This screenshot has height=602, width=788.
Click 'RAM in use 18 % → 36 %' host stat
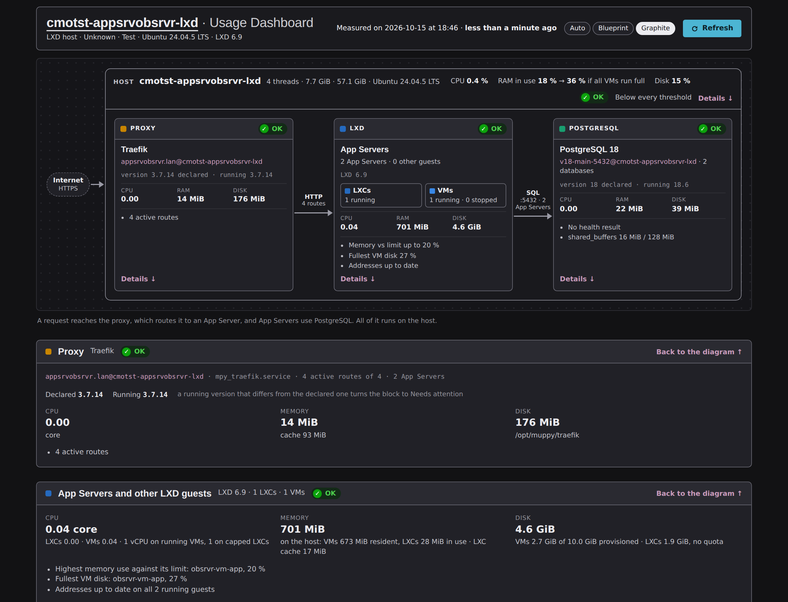point(571,81)
